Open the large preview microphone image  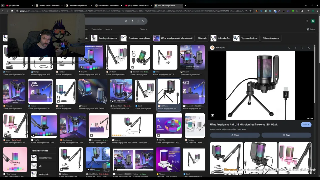pyautogui.click(x=260, y=85)
